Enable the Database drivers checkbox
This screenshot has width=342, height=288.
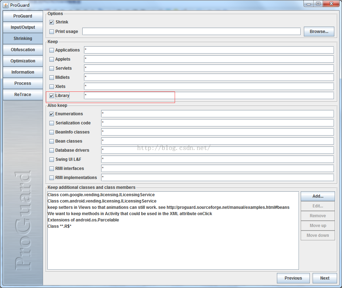tap(51, 150)
